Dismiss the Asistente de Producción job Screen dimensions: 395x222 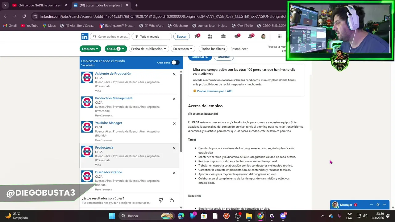click(174, 74)
